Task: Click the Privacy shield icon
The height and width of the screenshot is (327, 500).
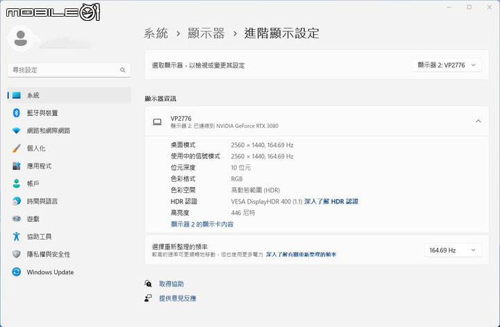Action: coord(16,254)
